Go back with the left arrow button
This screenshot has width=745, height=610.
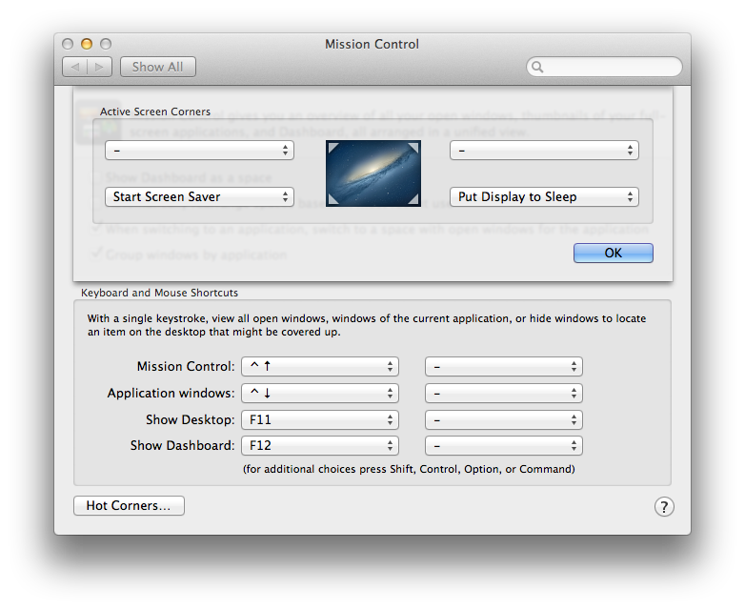pos(75,67)
